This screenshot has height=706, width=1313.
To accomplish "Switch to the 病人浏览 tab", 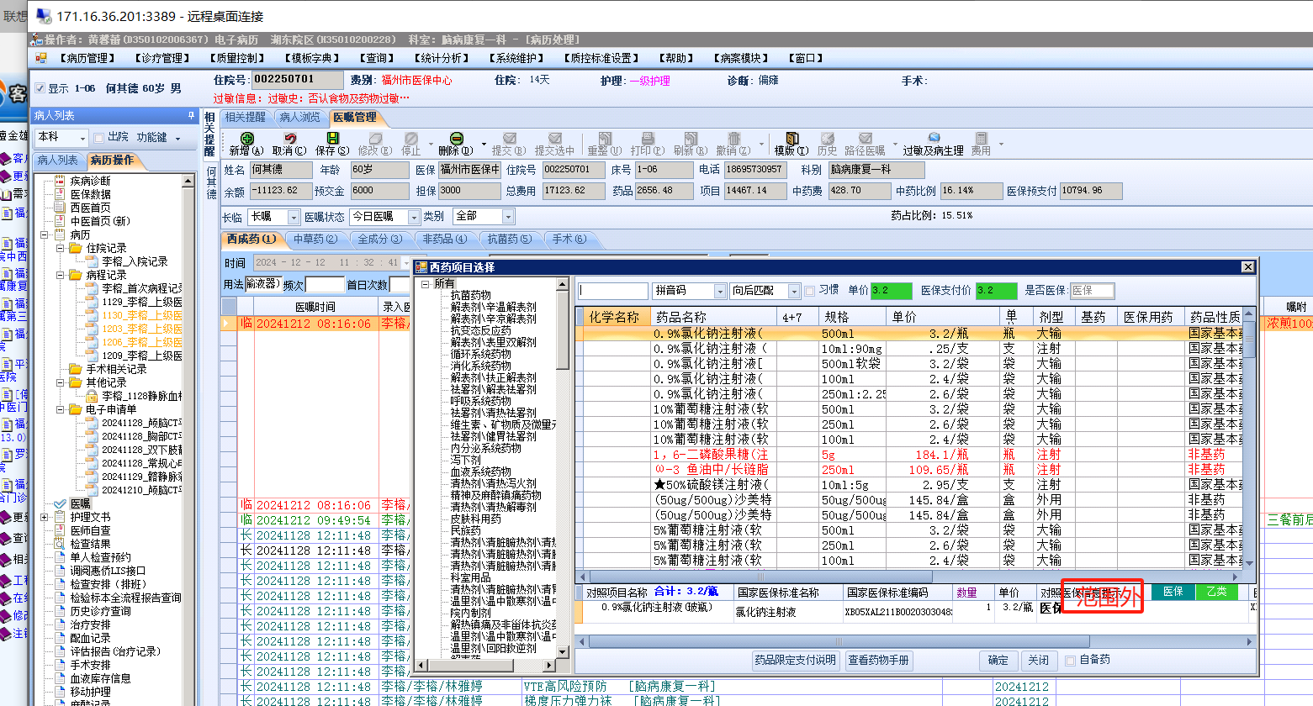I will point(300,118).
